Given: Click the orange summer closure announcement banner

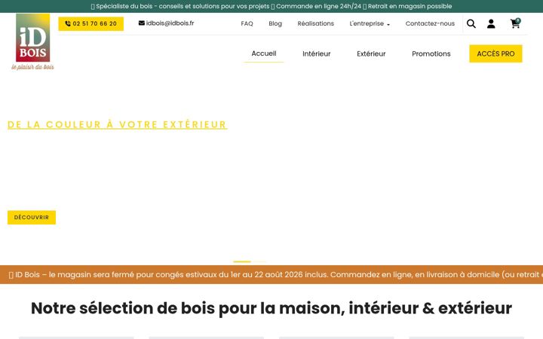Looking at the screenshot, I should (271, 275).
